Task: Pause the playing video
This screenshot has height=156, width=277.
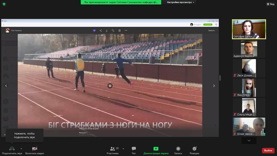Action: tap(110, 86)
